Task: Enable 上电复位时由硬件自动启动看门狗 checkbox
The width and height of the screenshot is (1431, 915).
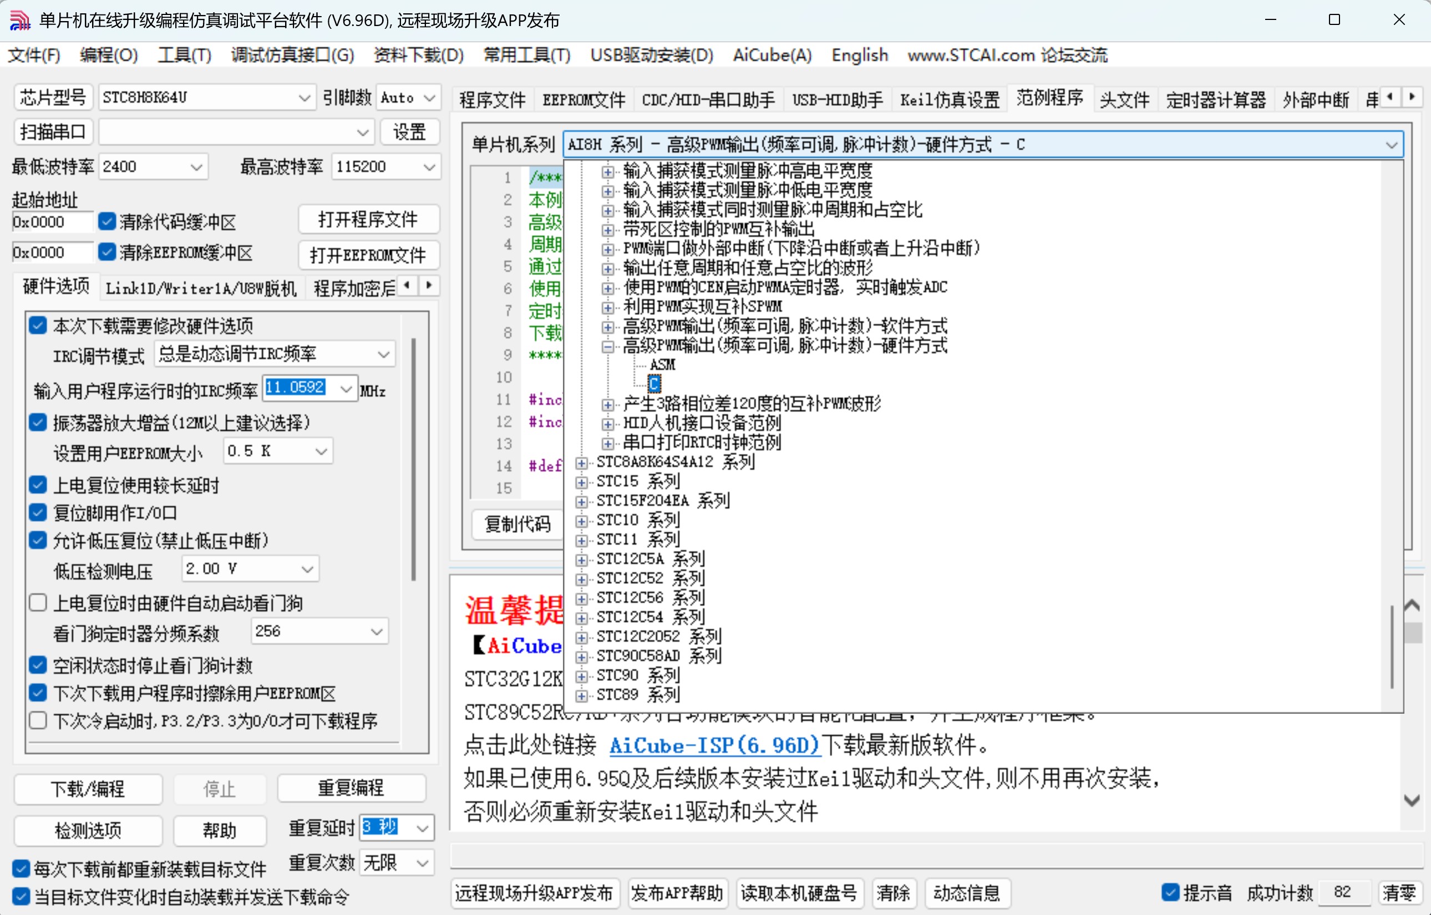Action: [38, 602]
